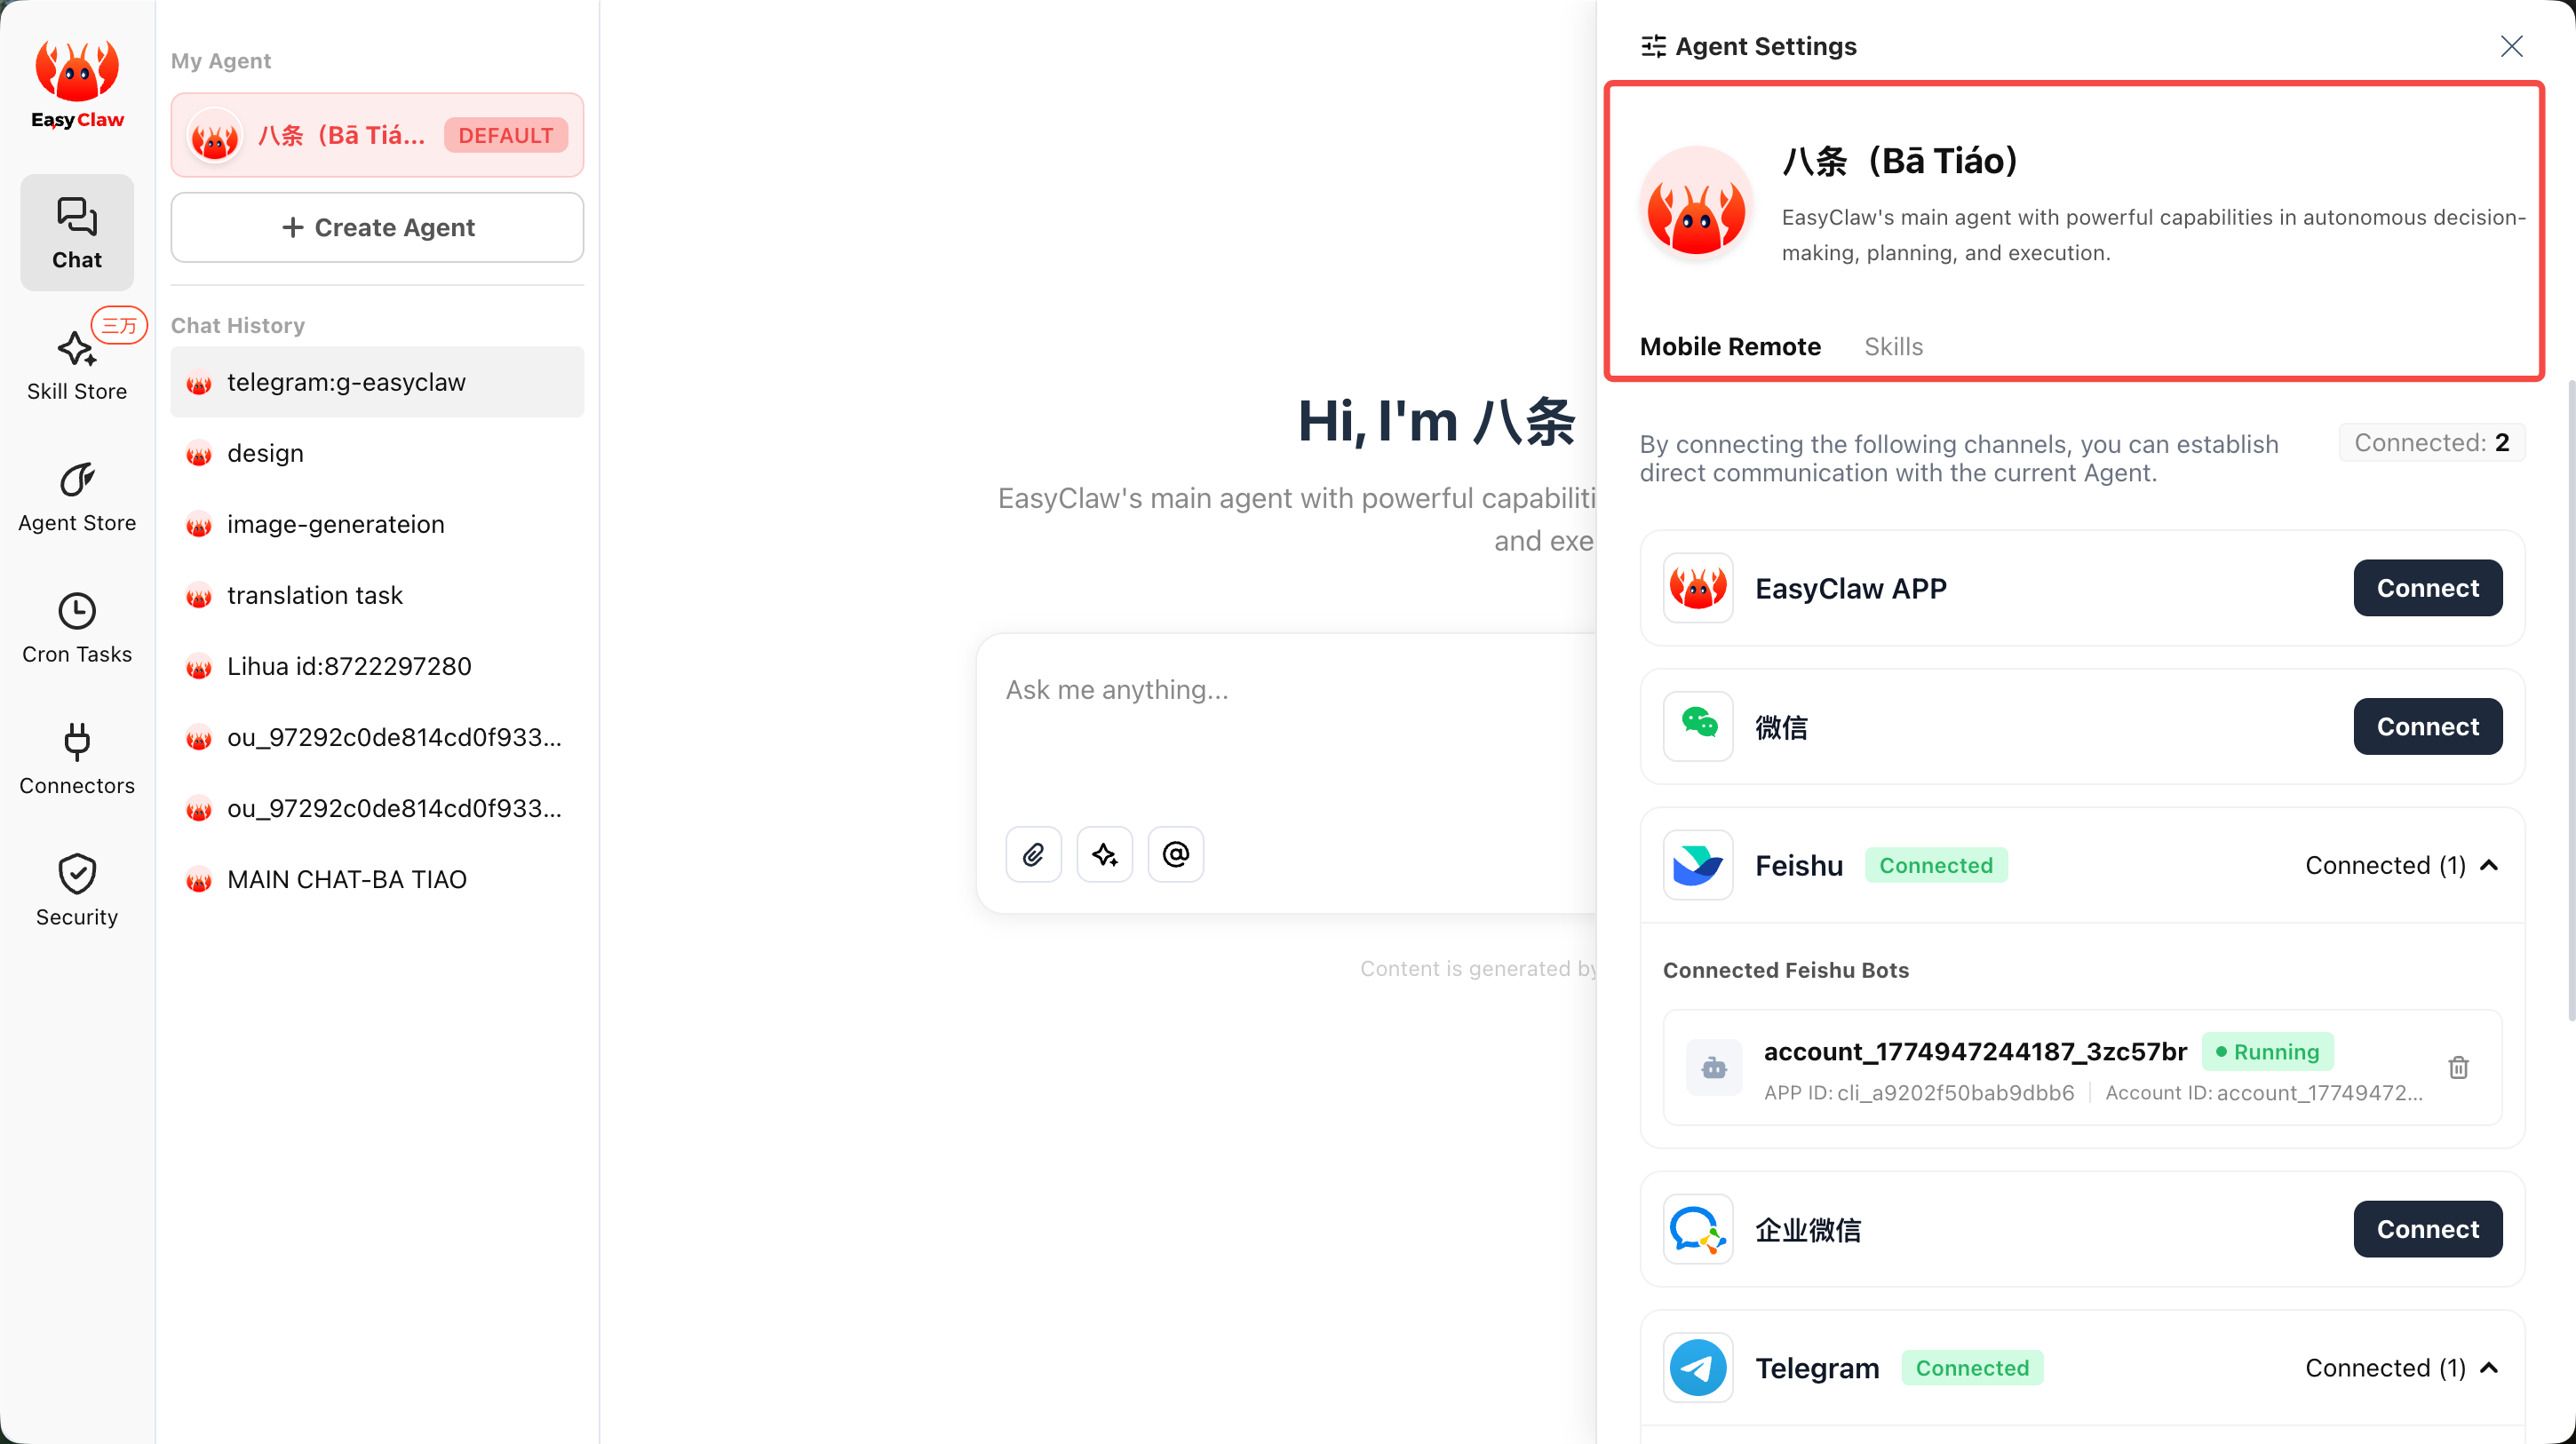This screenshot has width=2576, height=1444.
Task: Click the Telegram Connected status badge
Action: coord(1971,1367)
